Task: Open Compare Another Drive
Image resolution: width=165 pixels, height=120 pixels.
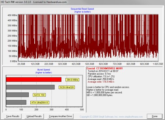Action: 60,116
